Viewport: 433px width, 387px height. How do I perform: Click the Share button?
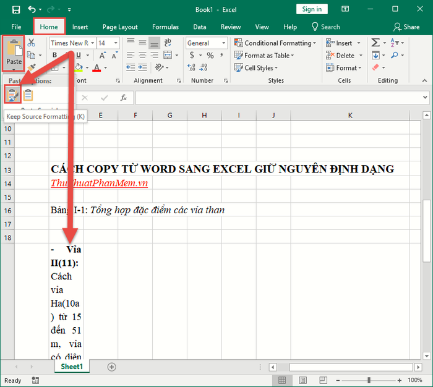(406, 27)
